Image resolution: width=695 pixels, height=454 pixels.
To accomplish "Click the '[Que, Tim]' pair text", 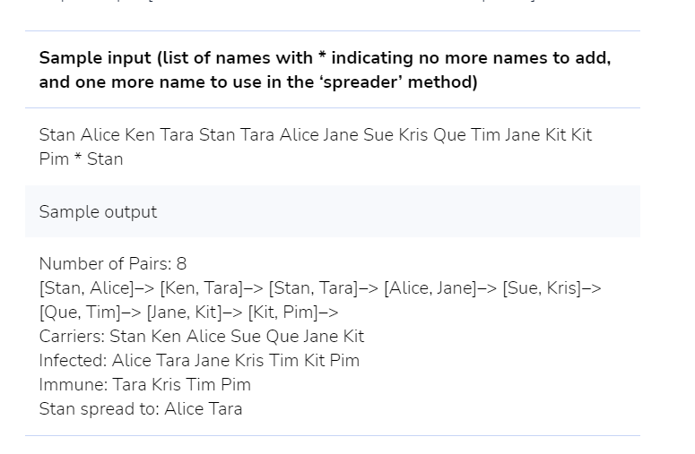I will (80, 313).
